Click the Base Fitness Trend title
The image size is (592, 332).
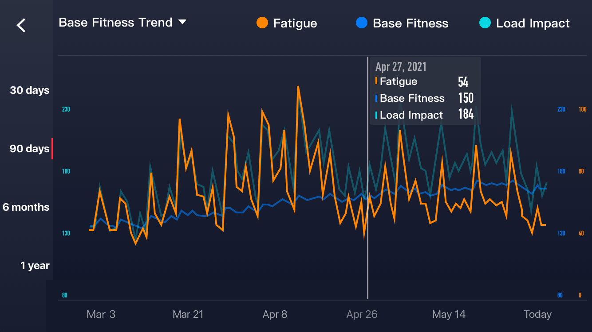(115, 23)
